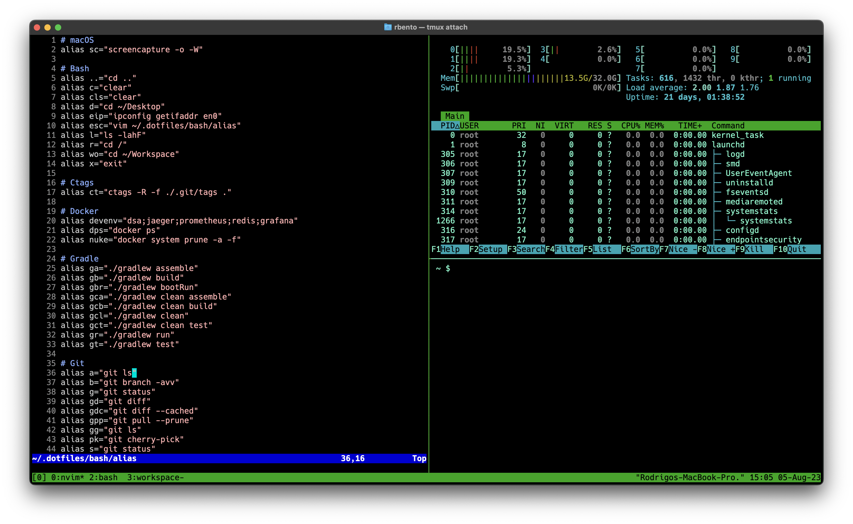Sort by the PID column header

pos(447,125)
